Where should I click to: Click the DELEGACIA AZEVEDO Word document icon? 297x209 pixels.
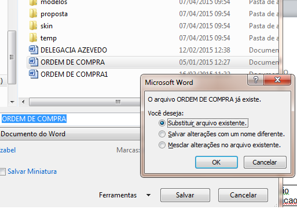[x=33, y=50]
